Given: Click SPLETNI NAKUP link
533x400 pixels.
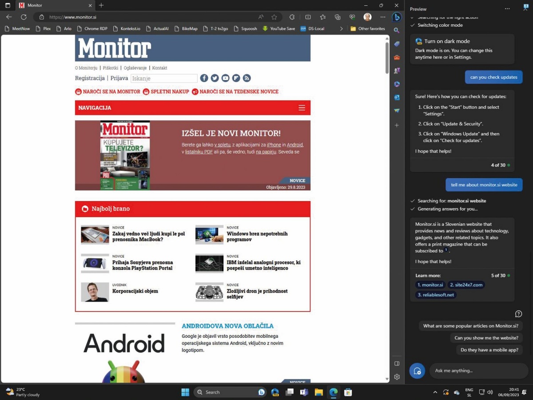Looking at the screenshot, I should coord(166,92).
